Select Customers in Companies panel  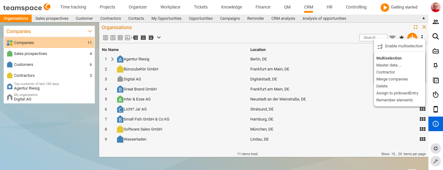click(49, 64)
